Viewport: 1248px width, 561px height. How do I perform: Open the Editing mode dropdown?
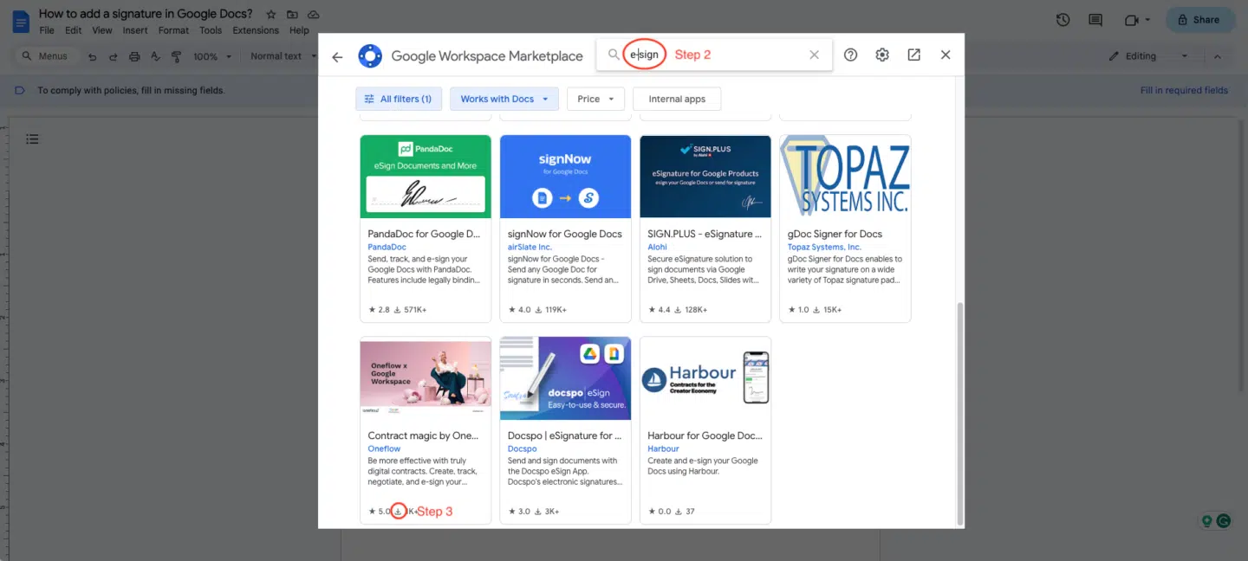click(1148, 56)
